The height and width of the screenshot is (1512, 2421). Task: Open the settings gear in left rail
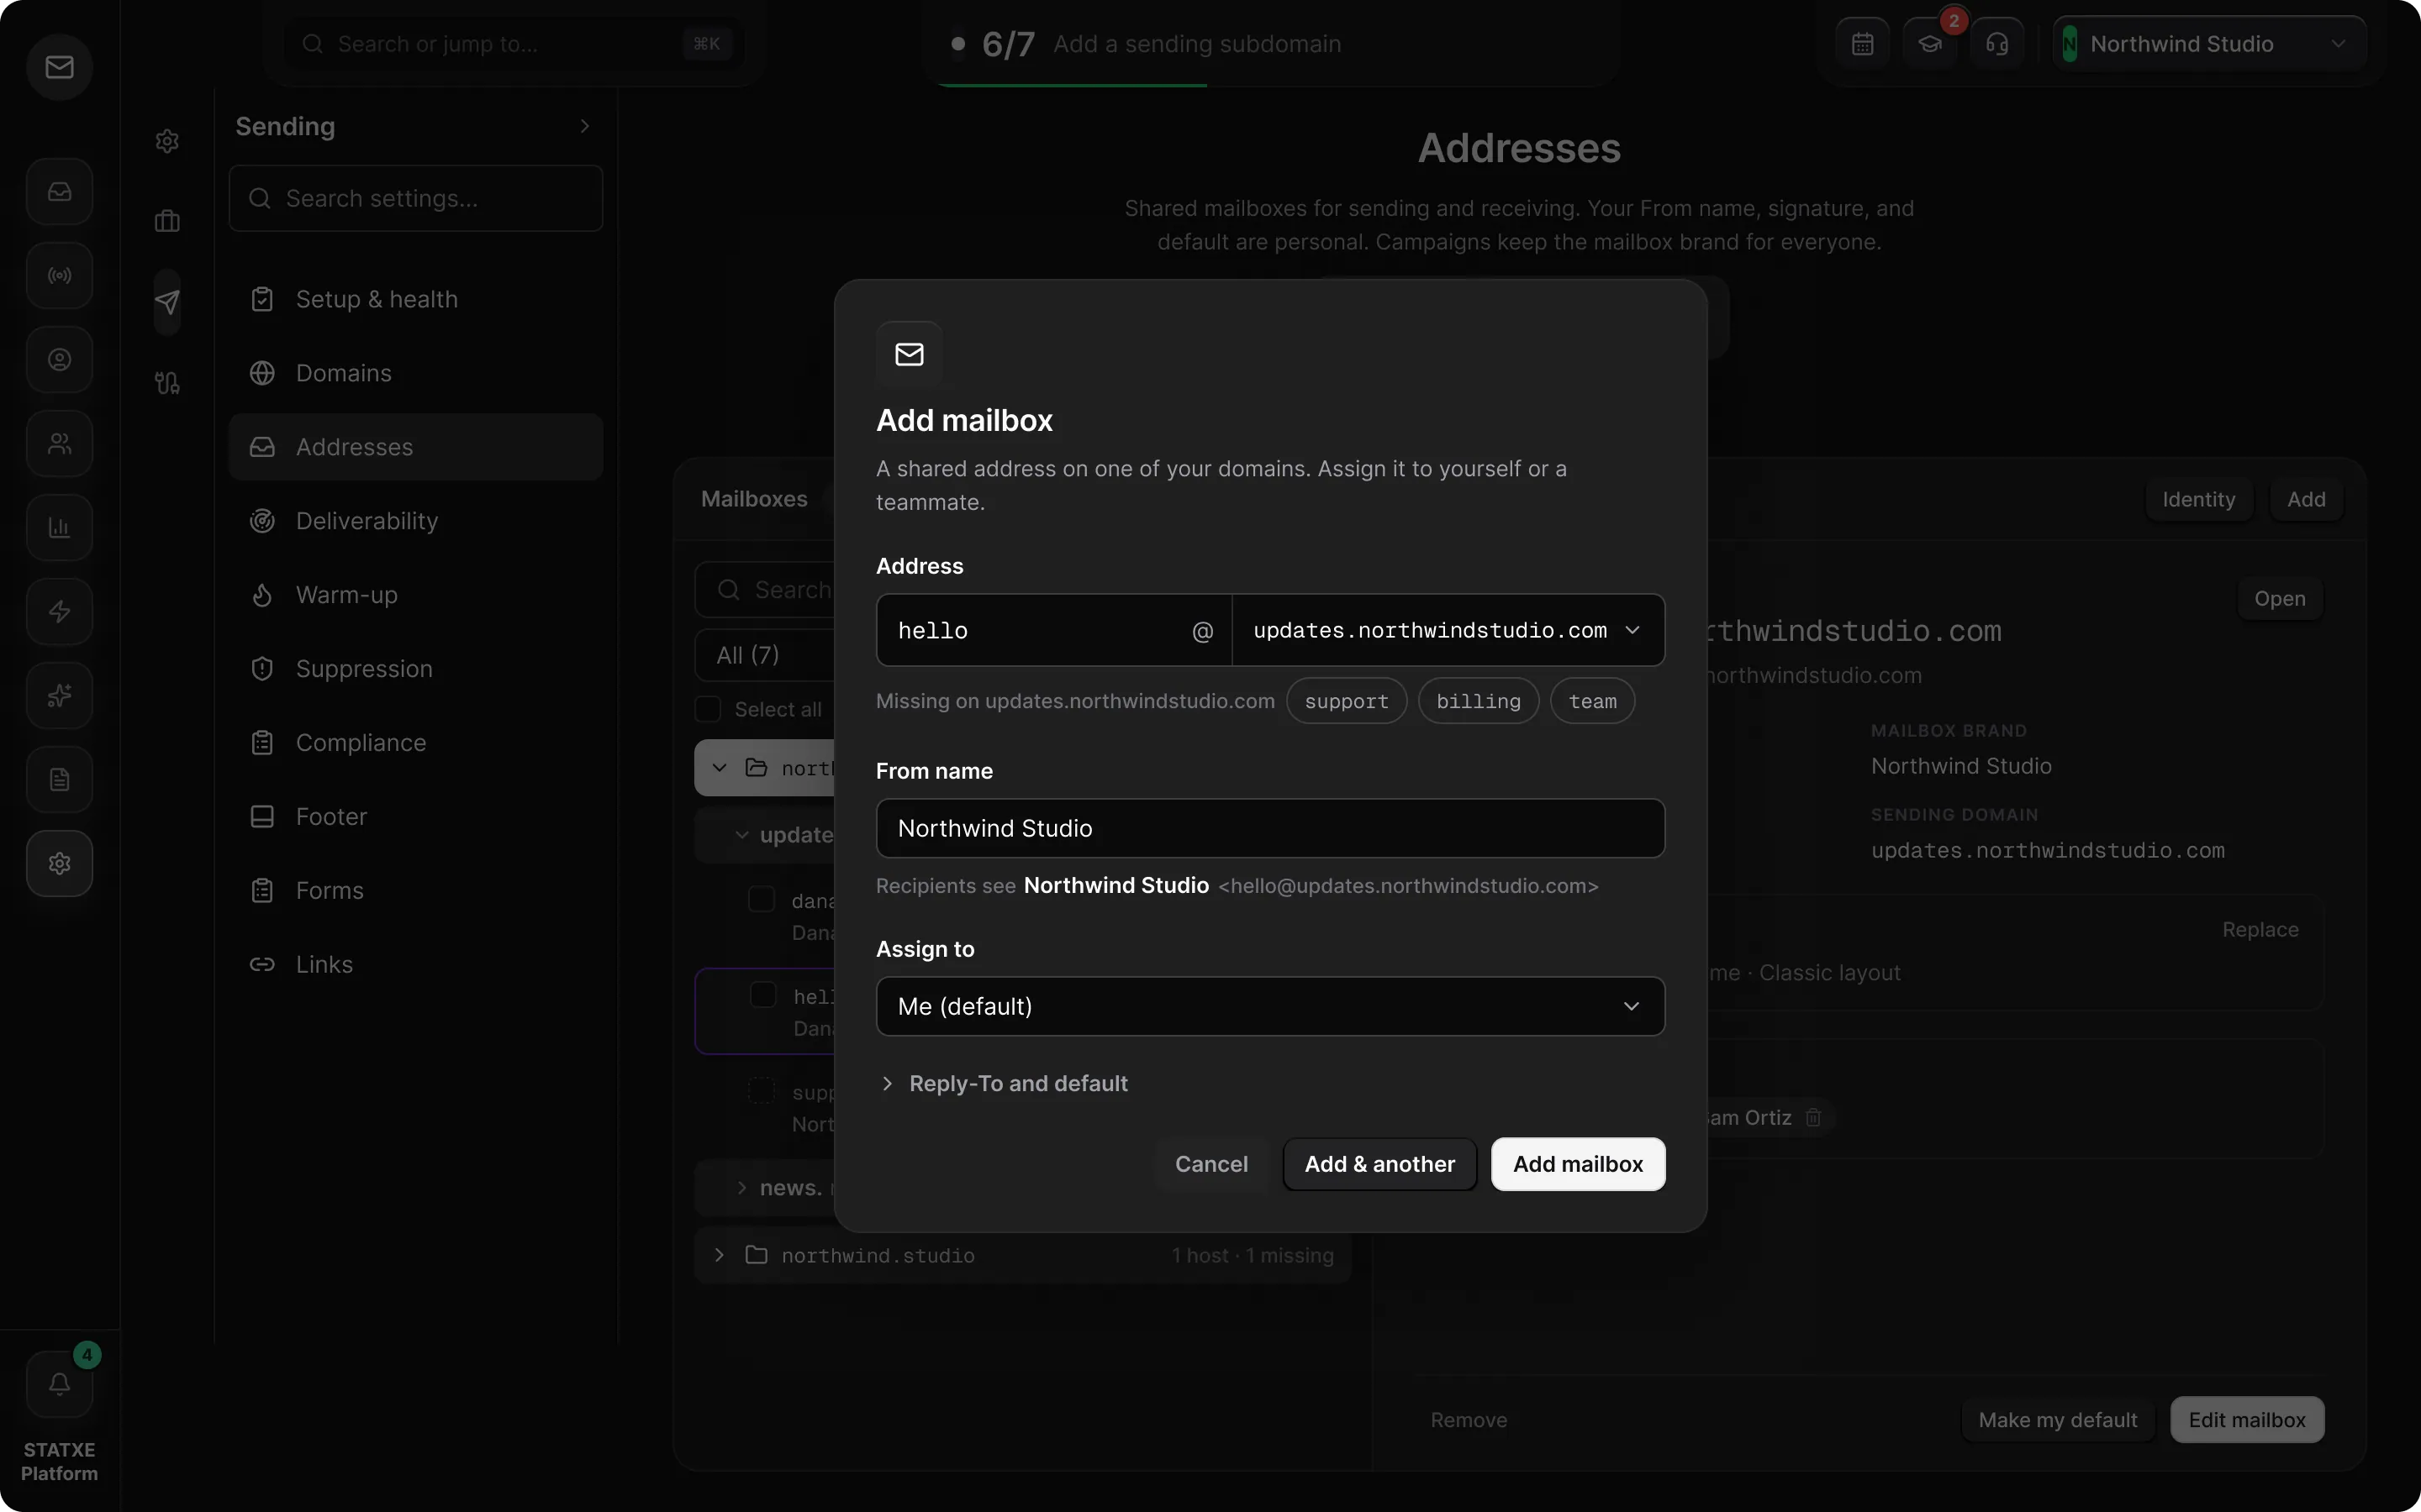(59, 863)
